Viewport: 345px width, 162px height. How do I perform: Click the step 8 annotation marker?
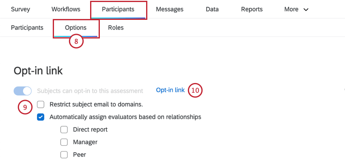[x=76, y=41]
